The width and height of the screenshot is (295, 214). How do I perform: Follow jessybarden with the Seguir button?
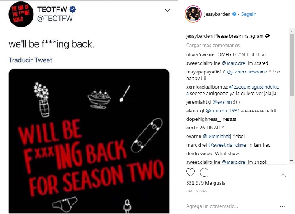coord(248,14)
